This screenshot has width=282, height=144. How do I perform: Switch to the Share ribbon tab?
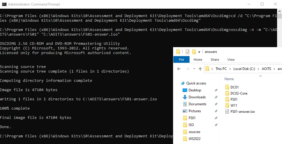click(x=215, y=60)
